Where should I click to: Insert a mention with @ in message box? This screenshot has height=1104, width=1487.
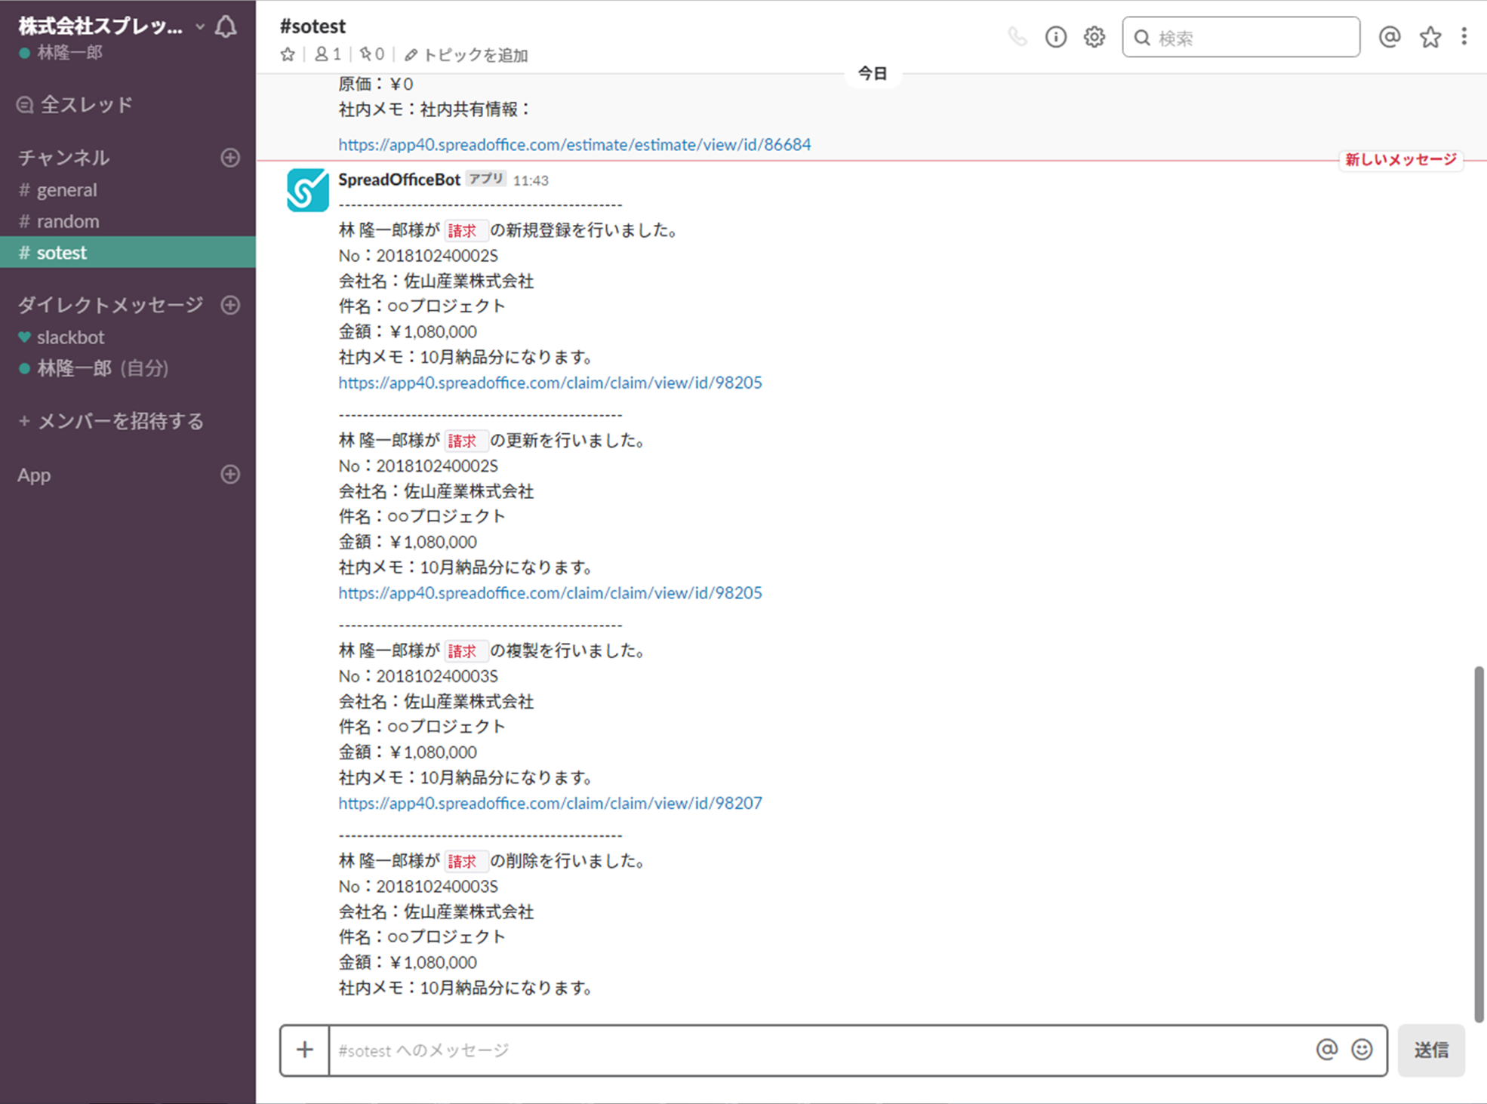click(1326, 1049)
